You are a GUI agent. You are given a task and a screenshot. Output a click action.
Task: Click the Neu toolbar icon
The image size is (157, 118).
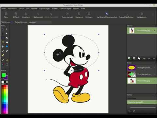click(x=6, y=14)
